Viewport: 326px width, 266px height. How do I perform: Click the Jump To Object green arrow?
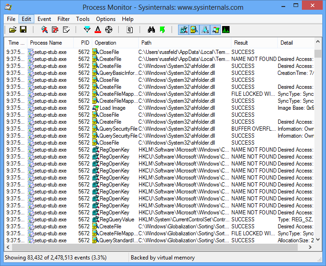point(162,30)
